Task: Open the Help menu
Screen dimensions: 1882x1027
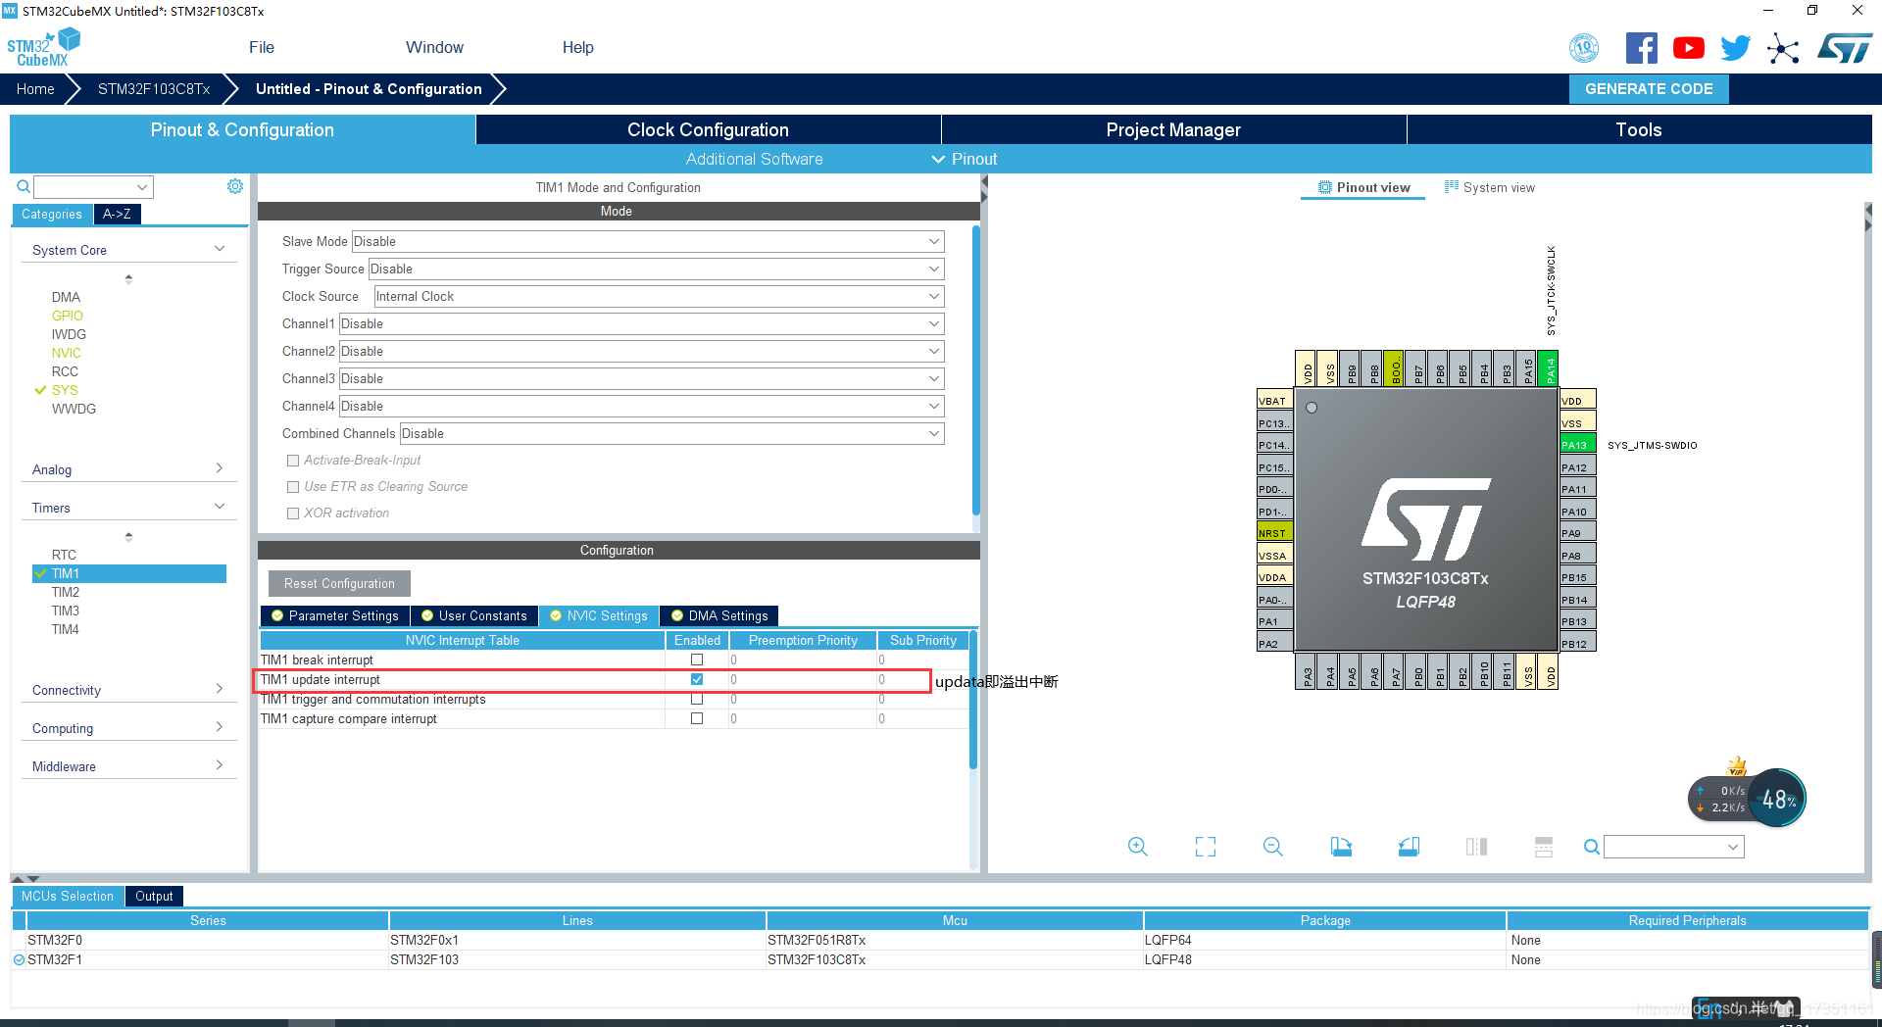Action: pos(577,47)
